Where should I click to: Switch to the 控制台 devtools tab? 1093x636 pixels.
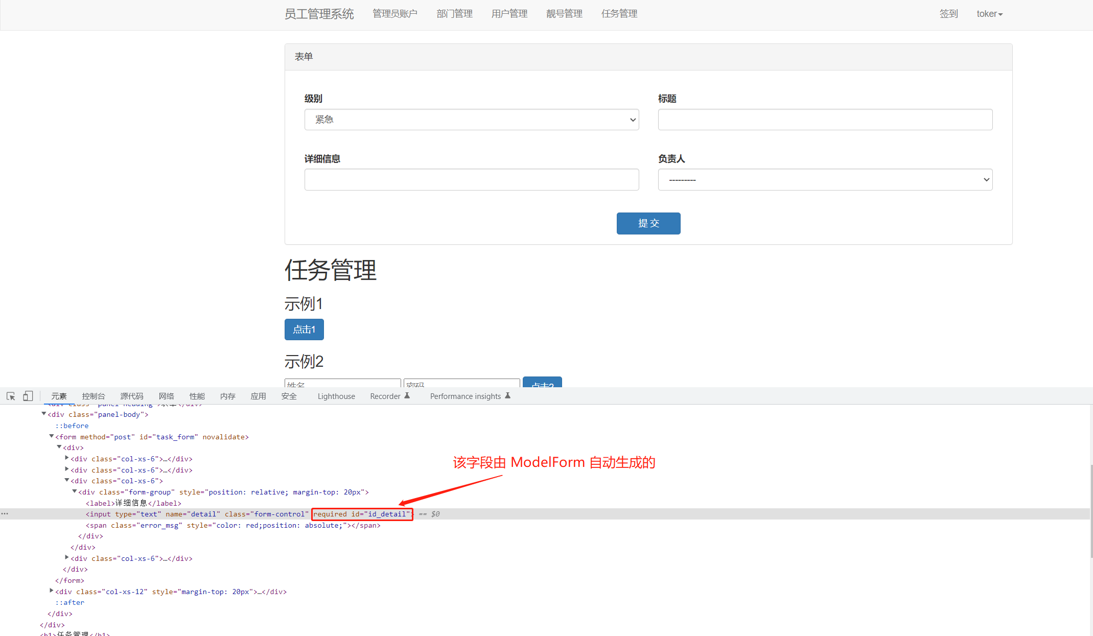pyautogui.click(x=94, y=396)
